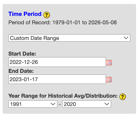Click the chevron arrow on Custom Date Range
139x116 pixels.
(126, 38)
